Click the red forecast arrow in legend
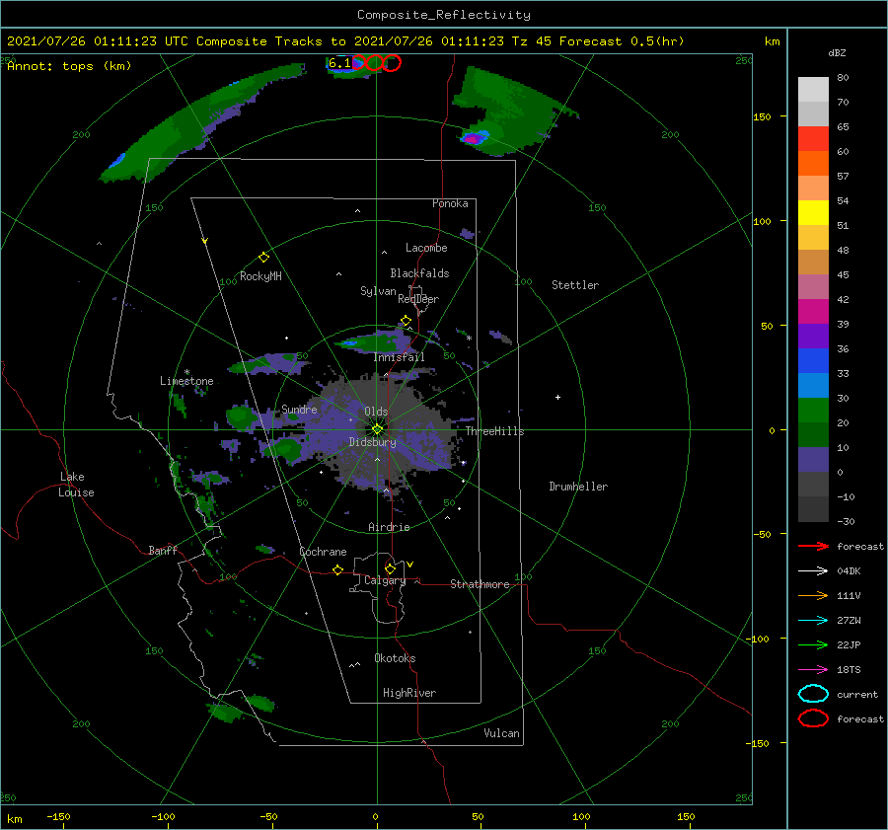Viewport: 888px width, 830px height. coord(813,546)
